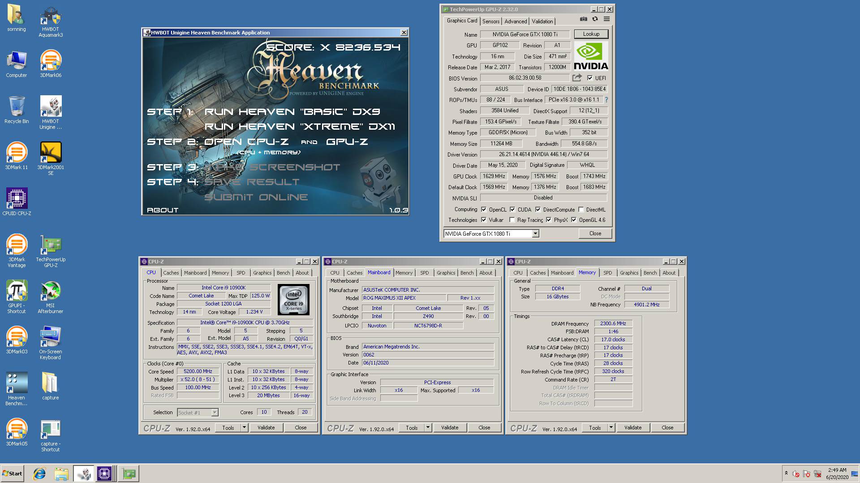Launch 3DMark05 desktop shortcut
860x483 pixels.
pos(17,432)
